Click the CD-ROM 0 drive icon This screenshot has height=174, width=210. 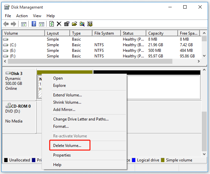pos(8,105)
